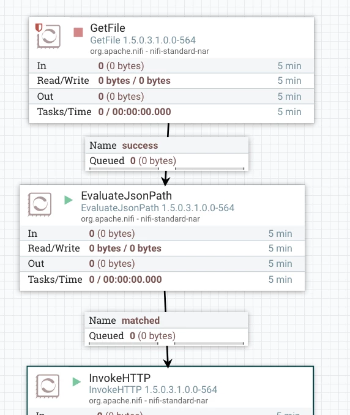Click the Read/Write value of GetFile
The height and width of the screenshot is (415, 350).
[135, 81]
